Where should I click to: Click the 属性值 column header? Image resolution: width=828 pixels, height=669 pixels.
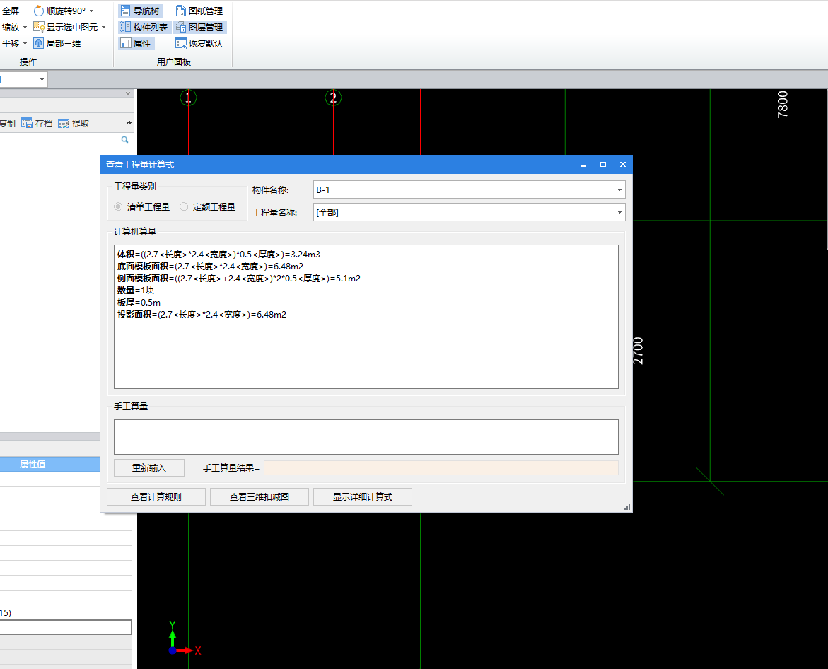(x=33, y=464)
